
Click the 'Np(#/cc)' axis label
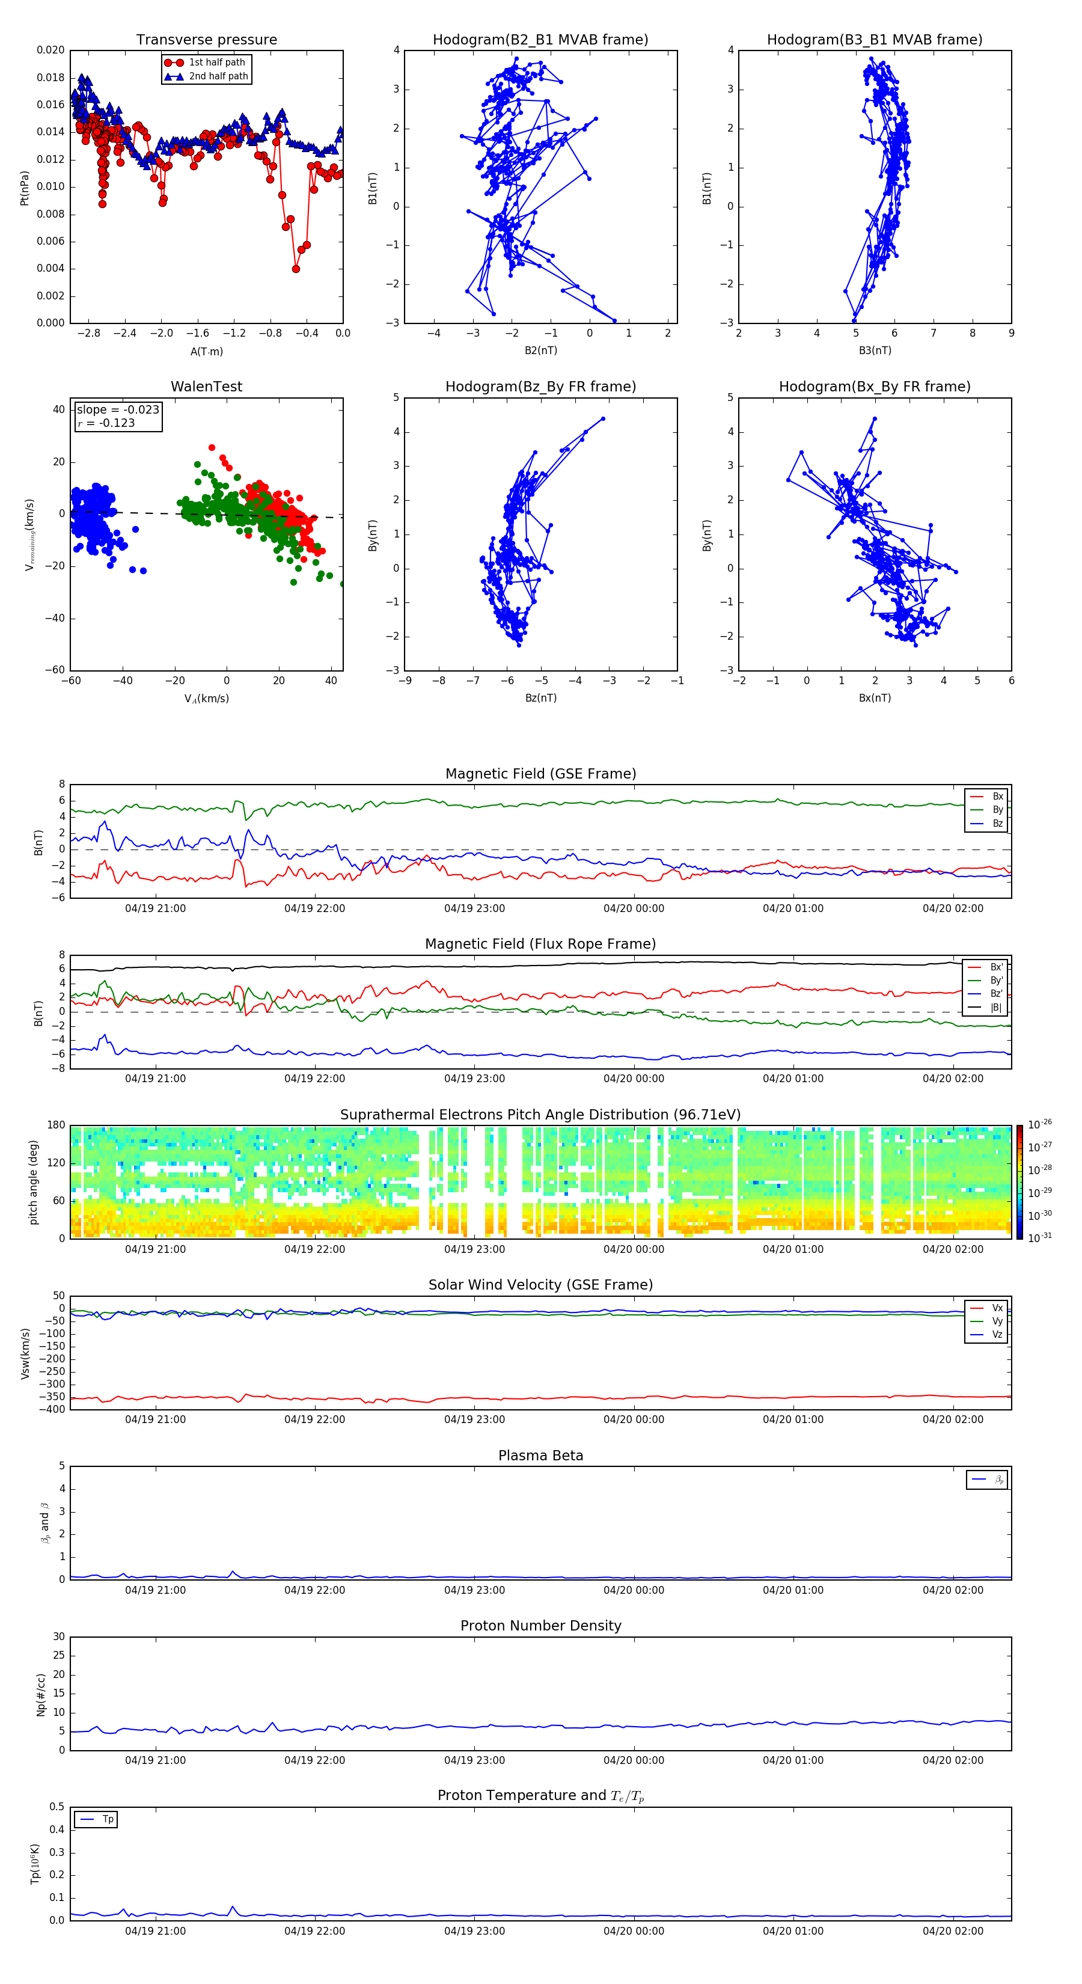coord(41,1694)
